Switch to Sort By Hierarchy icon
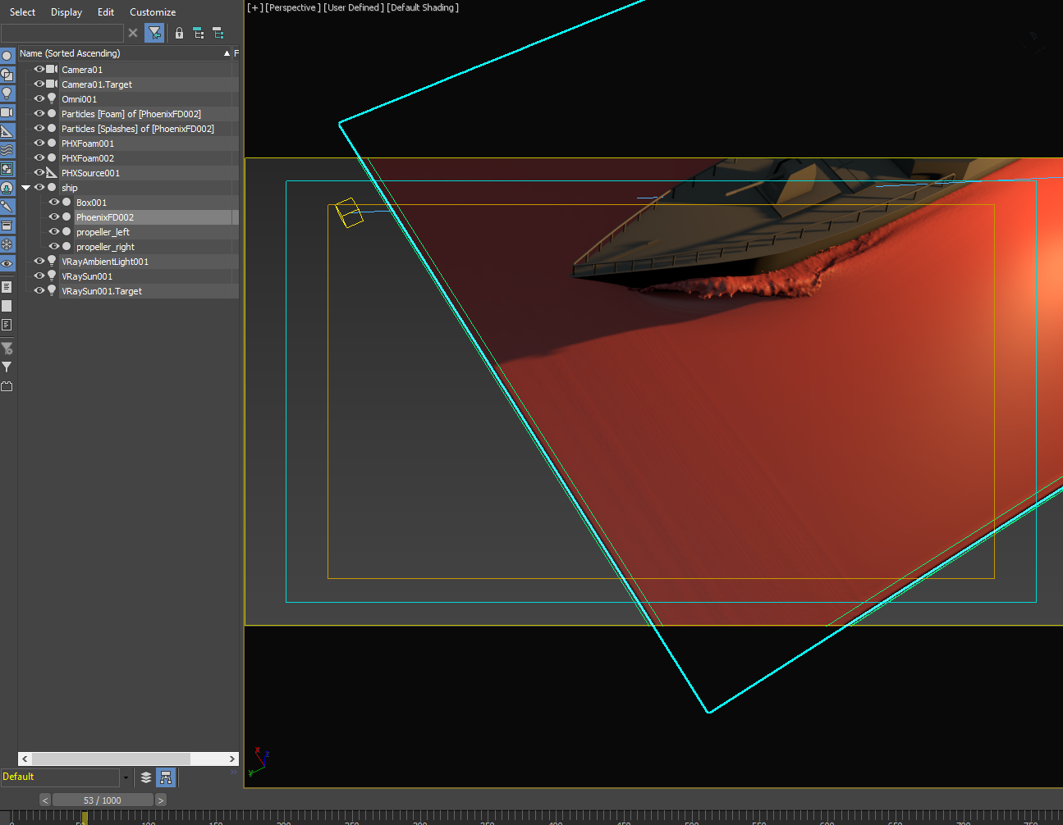Screen dimensions: 1063x825 pyautogui.click(x=166, y=777)
